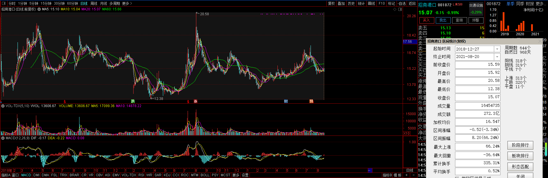This screenshot has height=178, width=548.
Task: Click 形态匹配 in the statistics dialog
Action: 520,167
